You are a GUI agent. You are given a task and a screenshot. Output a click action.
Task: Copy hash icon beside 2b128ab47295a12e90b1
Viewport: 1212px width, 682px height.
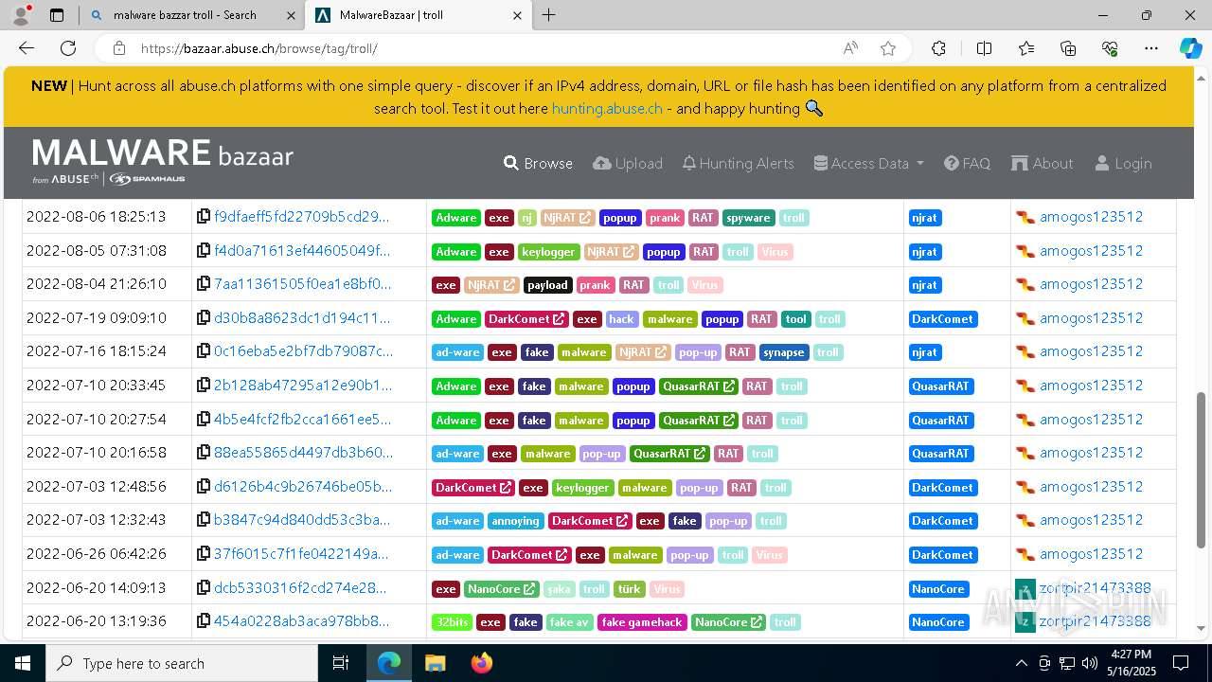pos(204,386)
